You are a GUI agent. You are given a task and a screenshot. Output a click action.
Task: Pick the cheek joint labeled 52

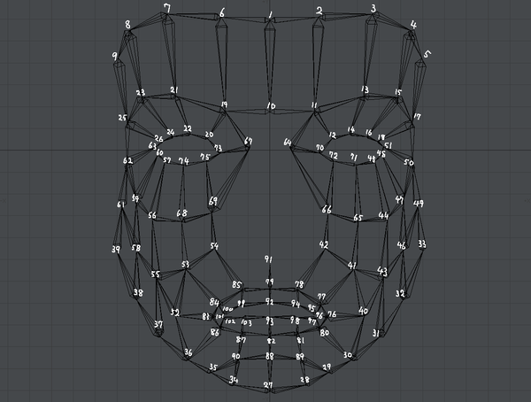174,313
